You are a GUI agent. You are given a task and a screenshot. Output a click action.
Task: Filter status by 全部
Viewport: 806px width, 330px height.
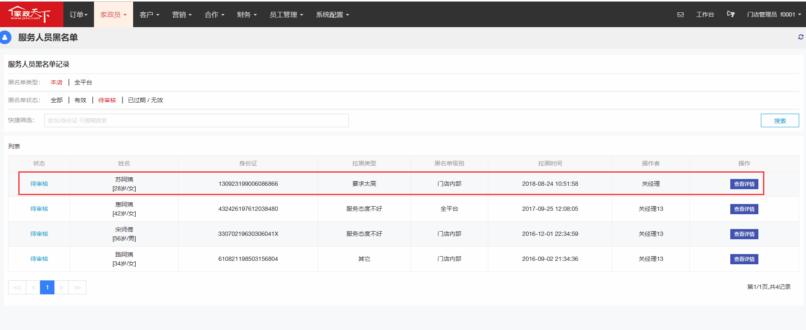tap(57, 100)
